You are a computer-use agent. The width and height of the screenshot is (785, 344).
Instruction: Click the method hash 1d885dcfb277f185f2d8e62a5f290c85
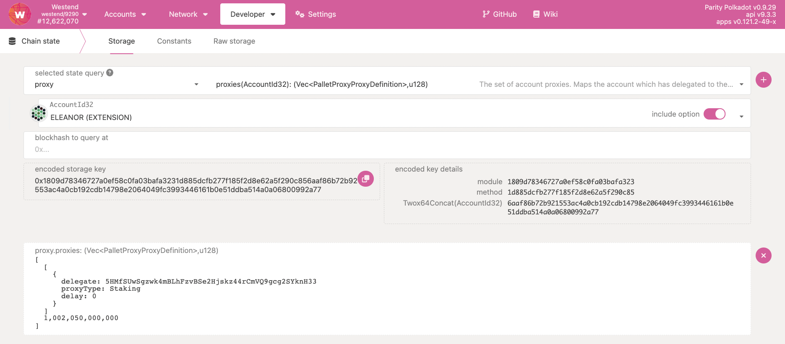pos(571,192)
